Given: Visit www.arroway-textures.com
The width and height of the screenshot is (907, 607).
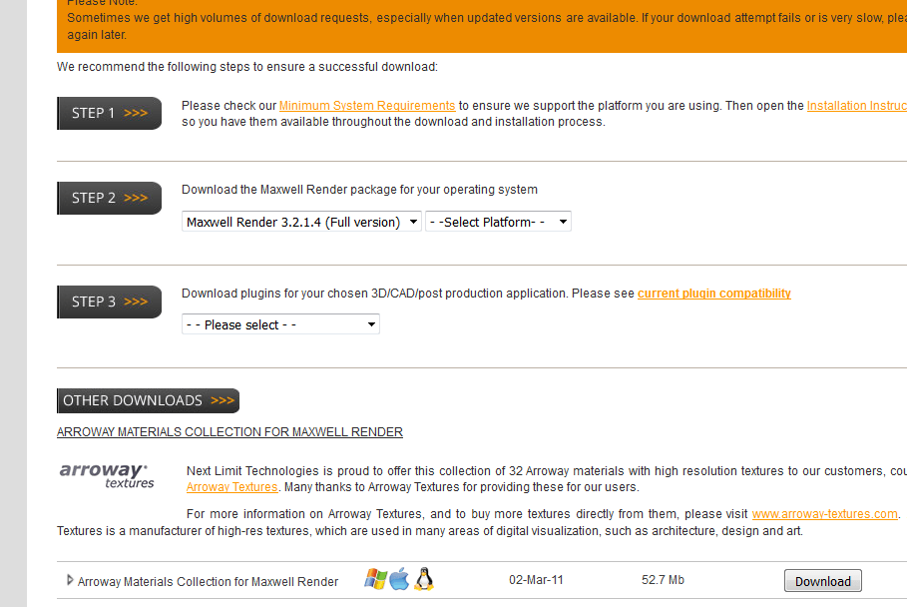Looking at the screenshot, I should [823, 513].
